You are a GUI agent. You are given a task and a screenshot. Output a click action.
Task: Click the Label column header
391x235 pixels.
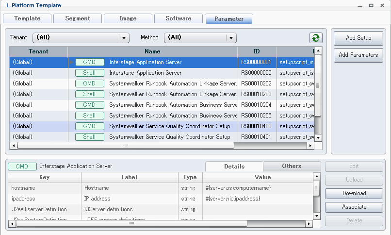coord(130,177)
